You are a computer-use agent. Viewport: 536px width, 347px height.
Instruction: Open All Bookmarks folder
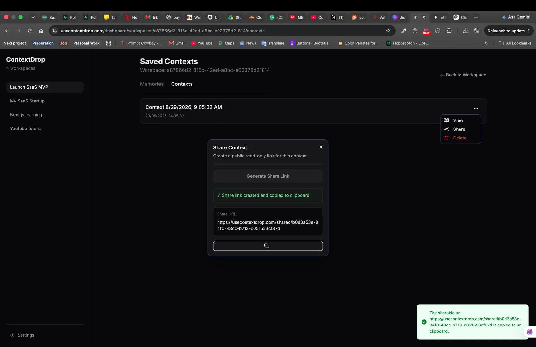(x=515, y=43)
